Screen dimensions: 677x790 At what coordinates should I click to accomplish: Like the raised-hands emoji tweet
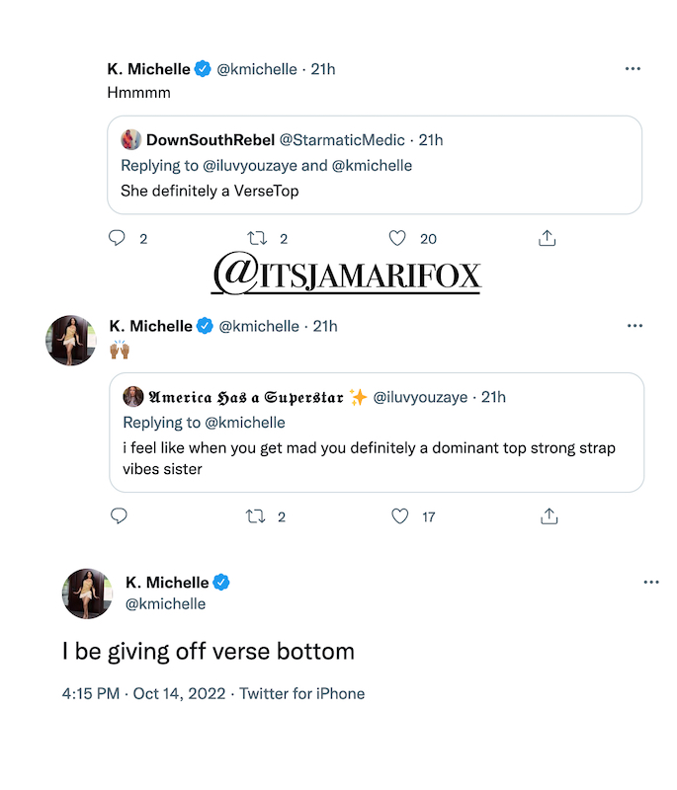(399, 515)
